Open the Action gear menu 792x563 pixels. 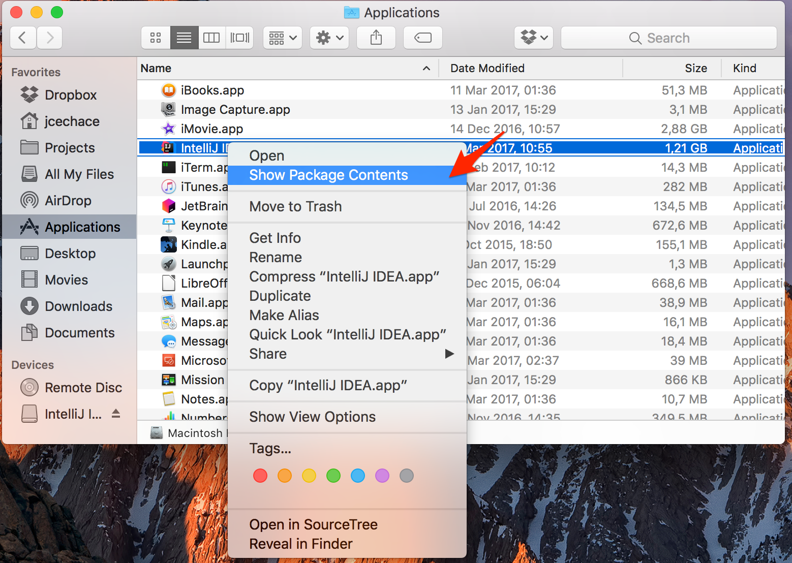coord(329,38)
